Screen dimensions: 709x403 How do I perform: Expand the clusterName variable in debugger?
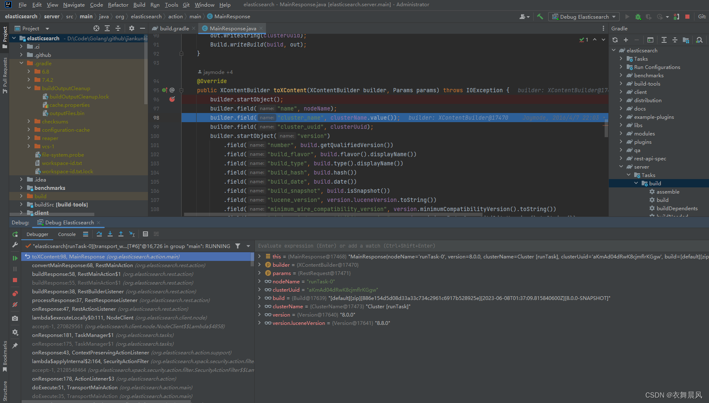click(x=259, y=306)
